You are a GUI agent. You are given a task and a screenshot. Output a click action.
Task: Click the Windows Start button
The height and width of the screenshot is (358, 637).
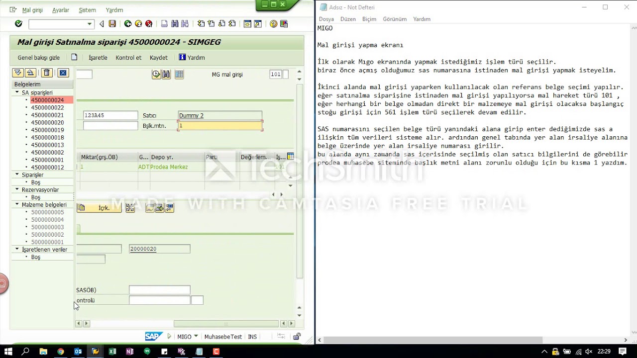coord(8,352)
